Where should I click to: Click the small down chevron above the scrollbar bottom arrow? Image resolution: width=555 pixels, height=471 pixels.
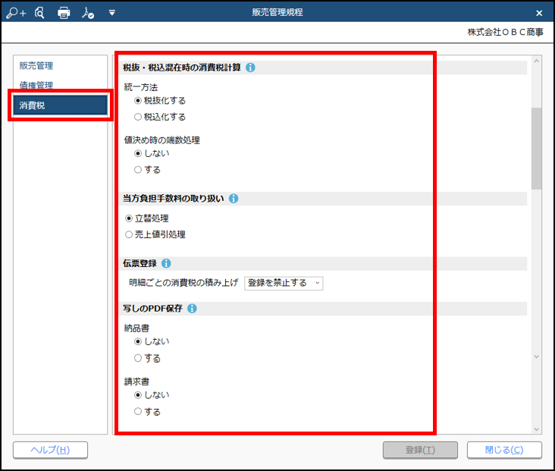[x=536, y=356]
